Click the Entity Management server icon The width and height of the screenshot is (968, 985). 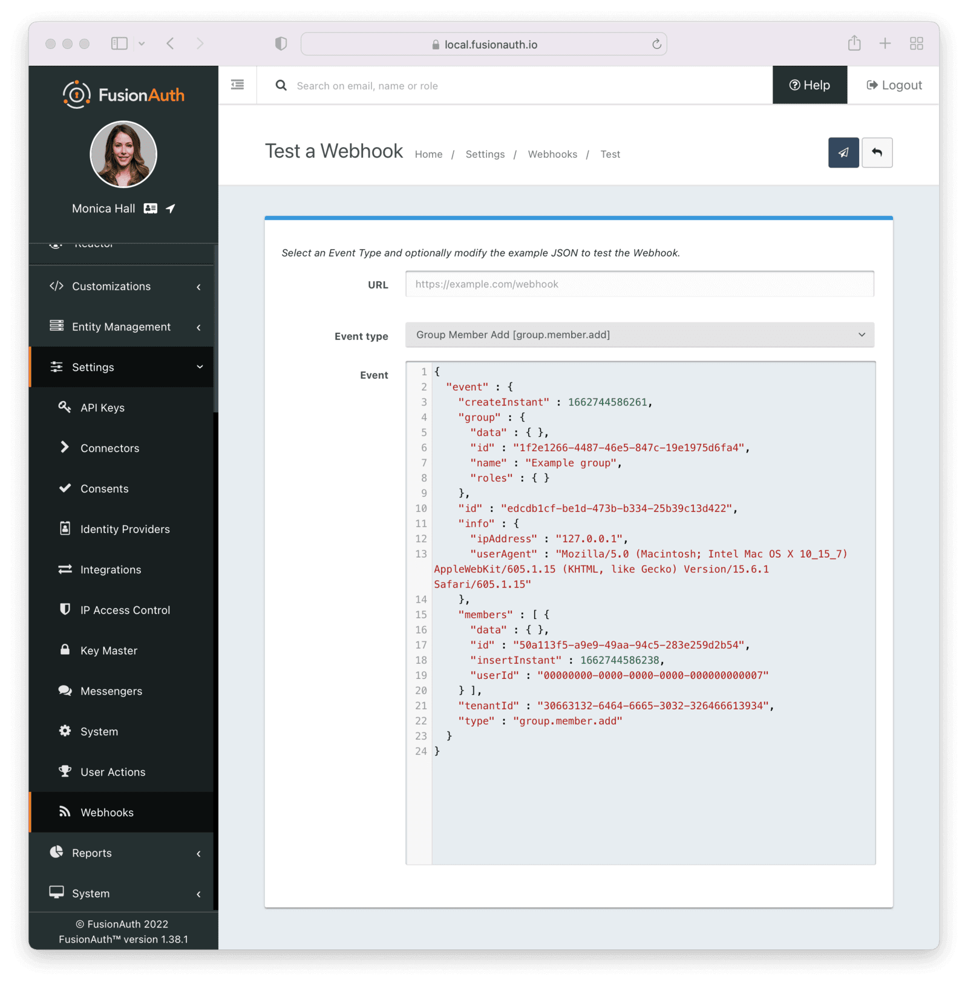tap(56, 326)
